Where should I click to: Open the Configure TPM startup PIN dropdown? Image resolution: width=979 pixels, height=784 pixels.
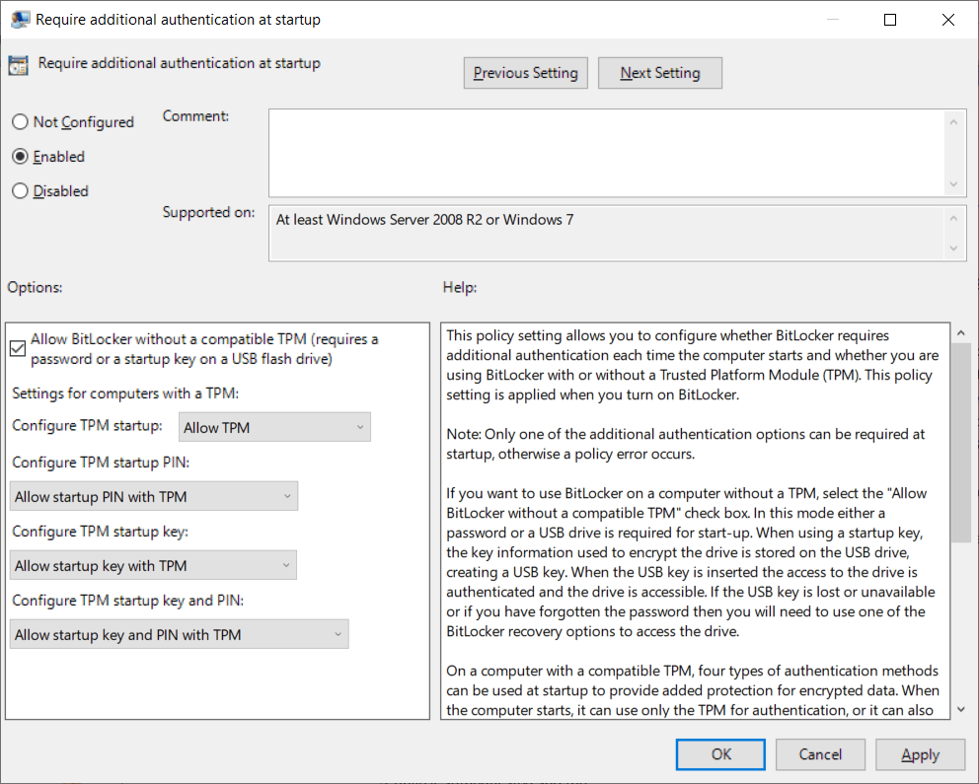[154, 496]
